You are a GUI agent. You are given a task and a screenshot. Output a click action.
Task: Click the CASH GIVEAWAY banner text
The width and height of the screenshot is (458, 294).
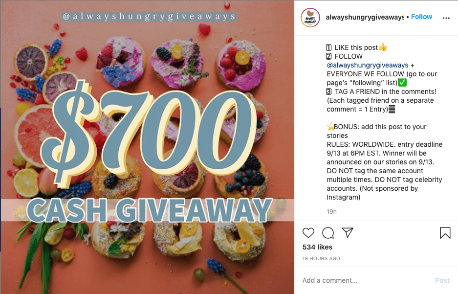[x=150, y=210]
